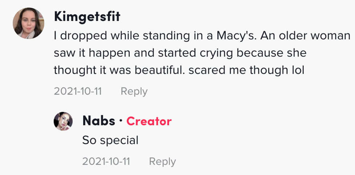Viewport: 355px width, 175px height.
Task: Click the date under Kimgetsfit's comment
Action: pyautogui.click(x=78, y=91)
